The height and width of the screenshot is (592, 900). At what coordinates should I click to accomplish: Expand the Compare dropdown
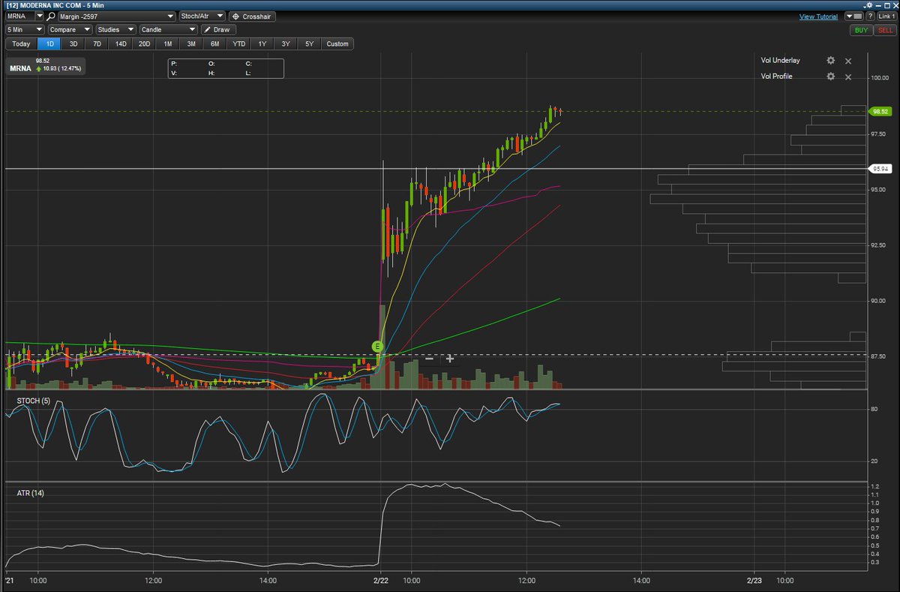point(70,30)
